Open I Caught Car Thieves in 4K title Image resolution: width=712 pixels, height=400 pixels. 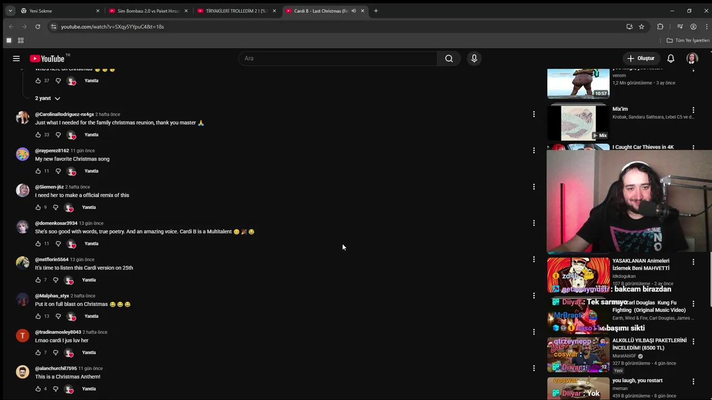(x=643, y=147)
